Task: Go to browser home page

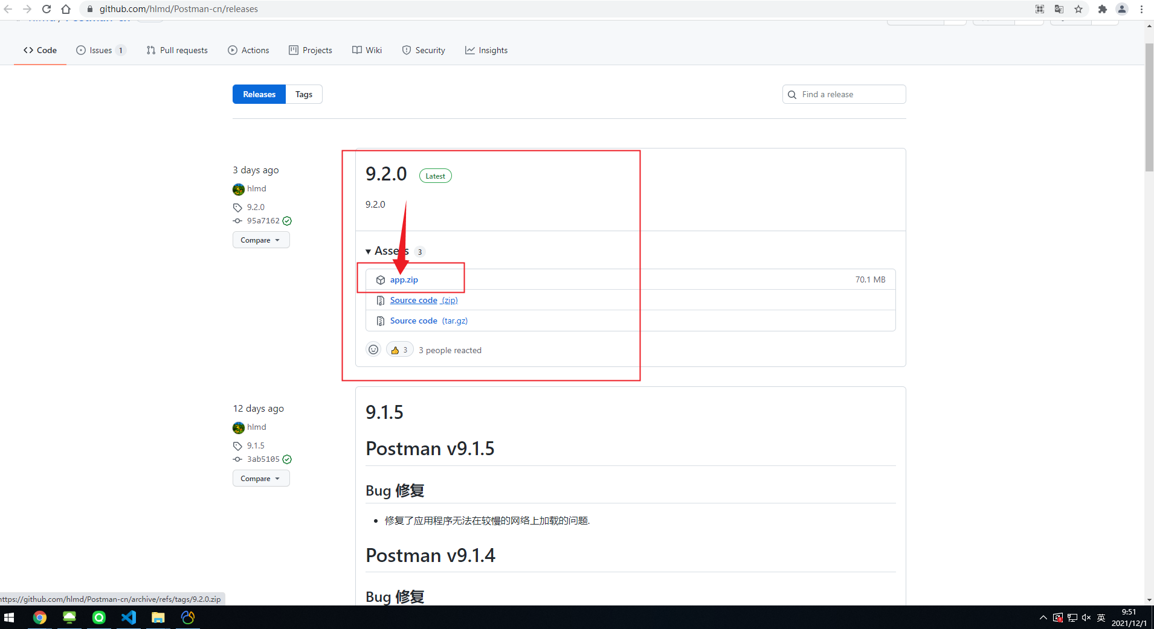Action: (66, 9)
